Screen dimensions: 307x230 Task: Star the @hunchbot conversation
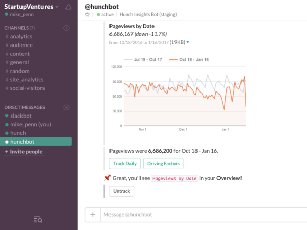(x=87, y=15)
